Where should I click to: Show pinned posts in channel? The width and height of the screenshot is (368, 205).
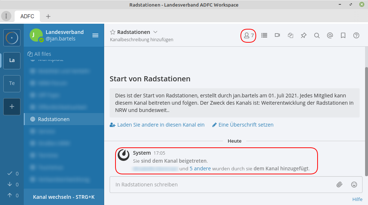click(x=304, y=35)
